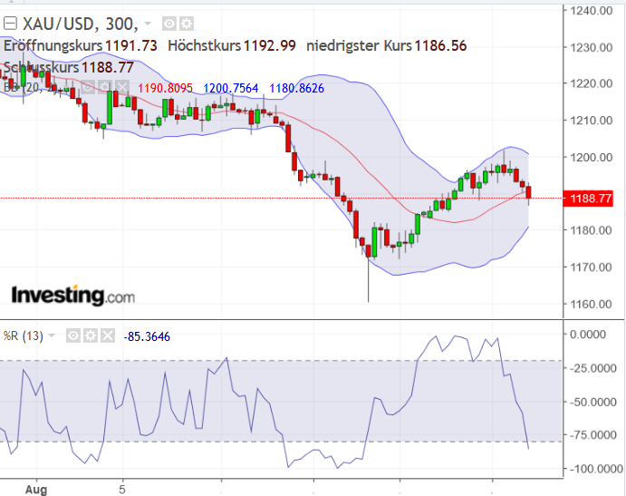This screenshot has width=626, height=496.
Task: Click the %R value -85.3646
Action: [147, 337]
